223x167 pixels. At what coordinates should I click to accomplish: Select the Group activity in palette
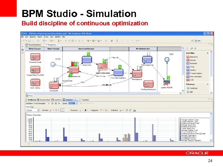190,66
